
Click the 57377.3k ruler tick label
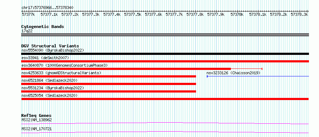click(91, 14)
